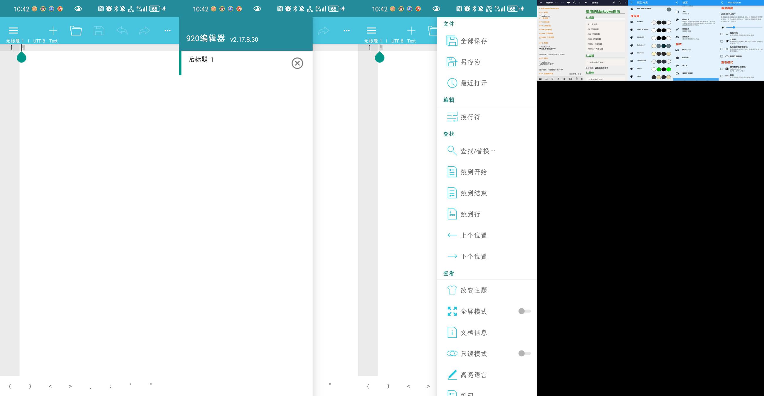Click the 语法高亮延时 slider
The width and height of the screenshot is (764, 396).
[x=744, y=28]
